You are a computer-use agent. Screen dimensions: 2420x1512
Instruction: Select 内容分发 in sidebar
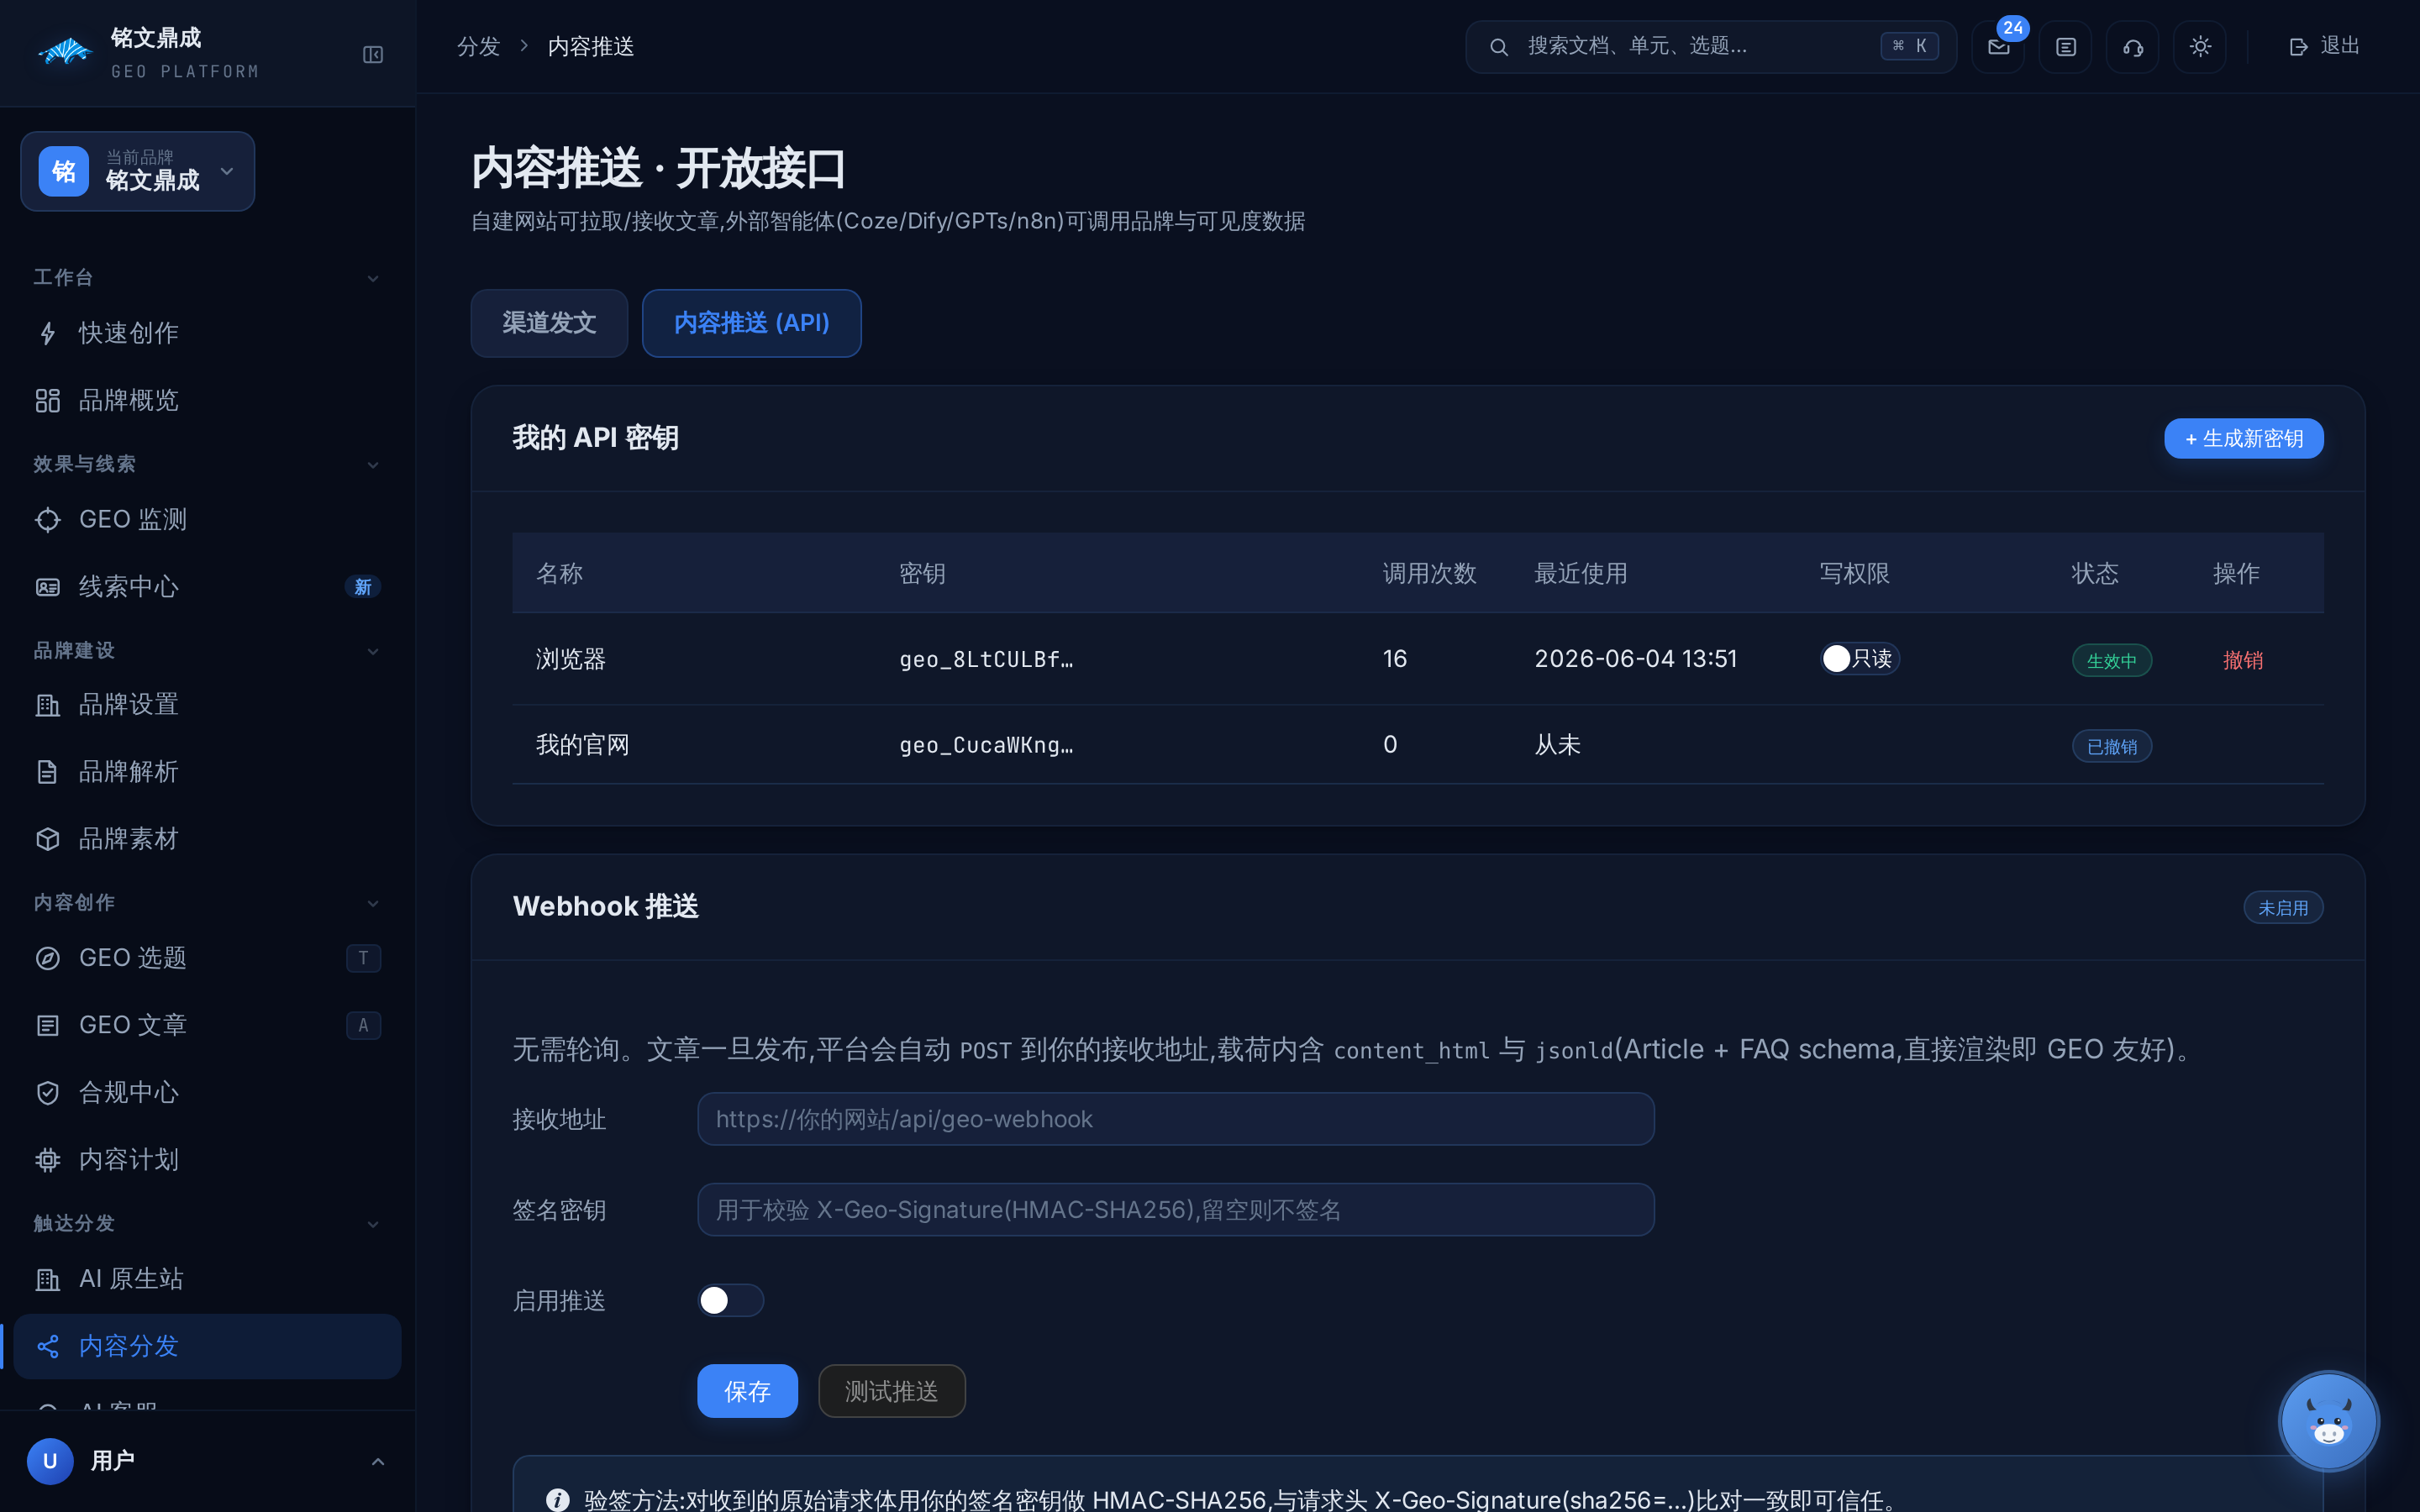click(207, 1346)
